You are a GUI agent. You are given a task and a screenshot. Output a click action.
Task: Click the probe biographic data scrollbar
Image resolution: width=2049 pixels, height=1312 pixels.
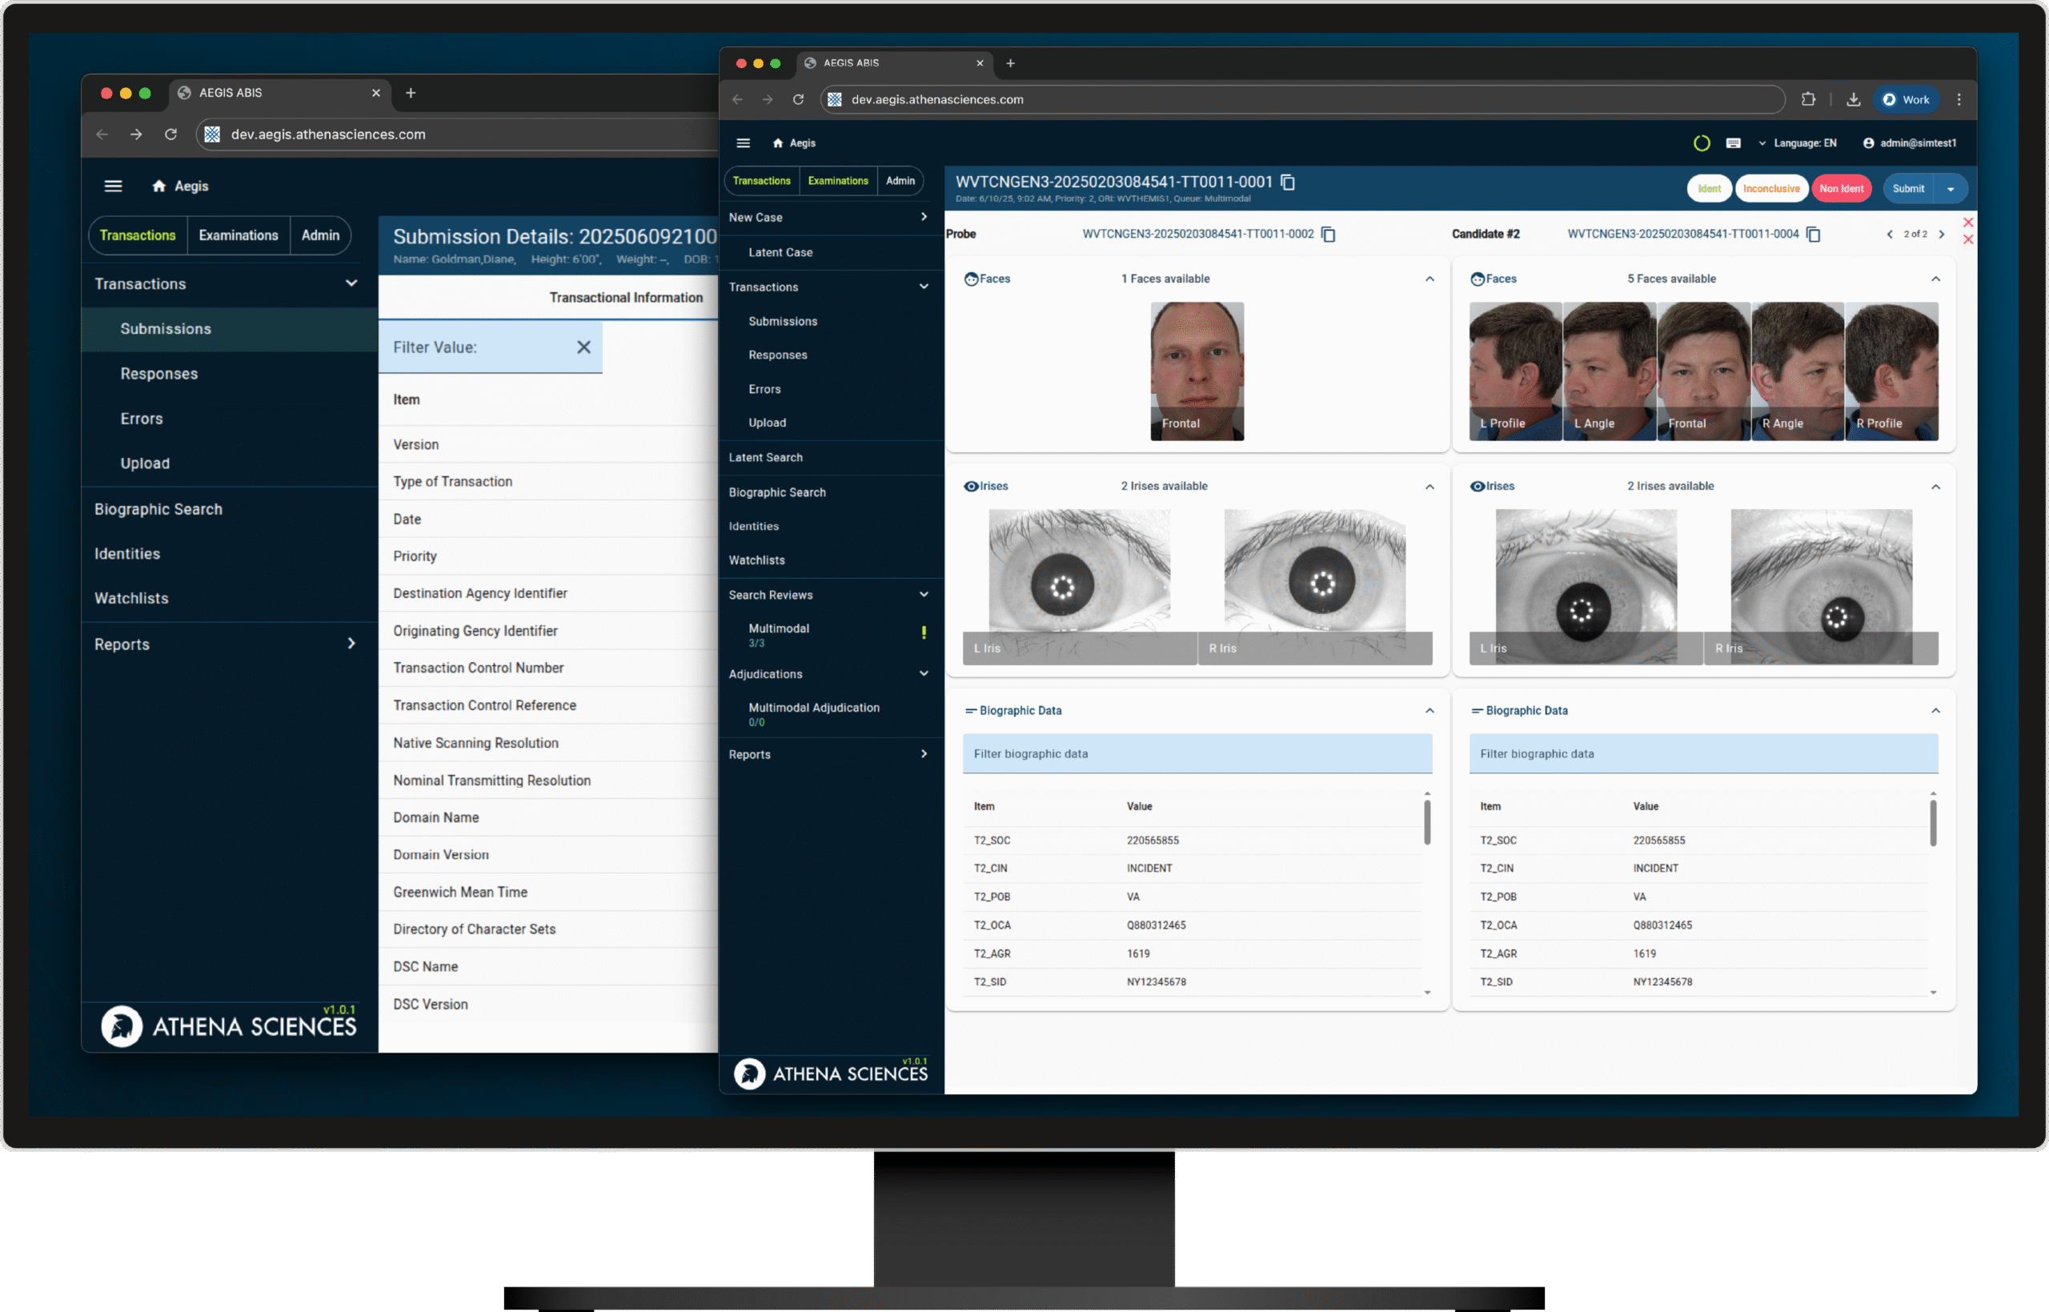click(1426, 822)
